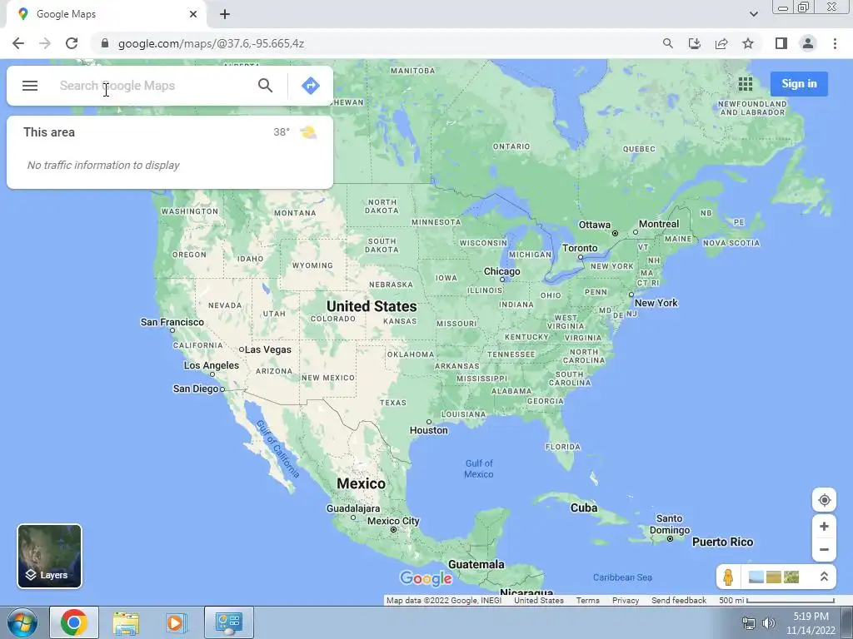
Task: Click the install app icon in address bar
Action: pyautogui.click(x=694, y=43)
